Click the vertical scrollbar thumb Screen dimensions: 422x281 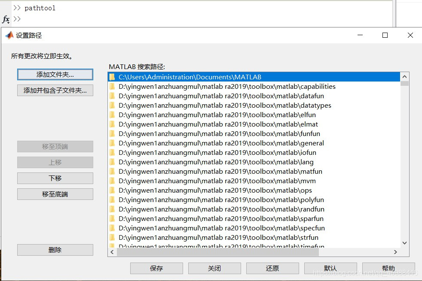(x=404, y=84)
